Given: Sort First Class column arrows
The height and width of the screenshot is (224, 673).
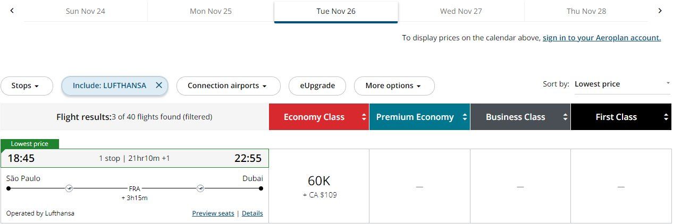Looking at the screenshot, I should click(x=666, y=117).
